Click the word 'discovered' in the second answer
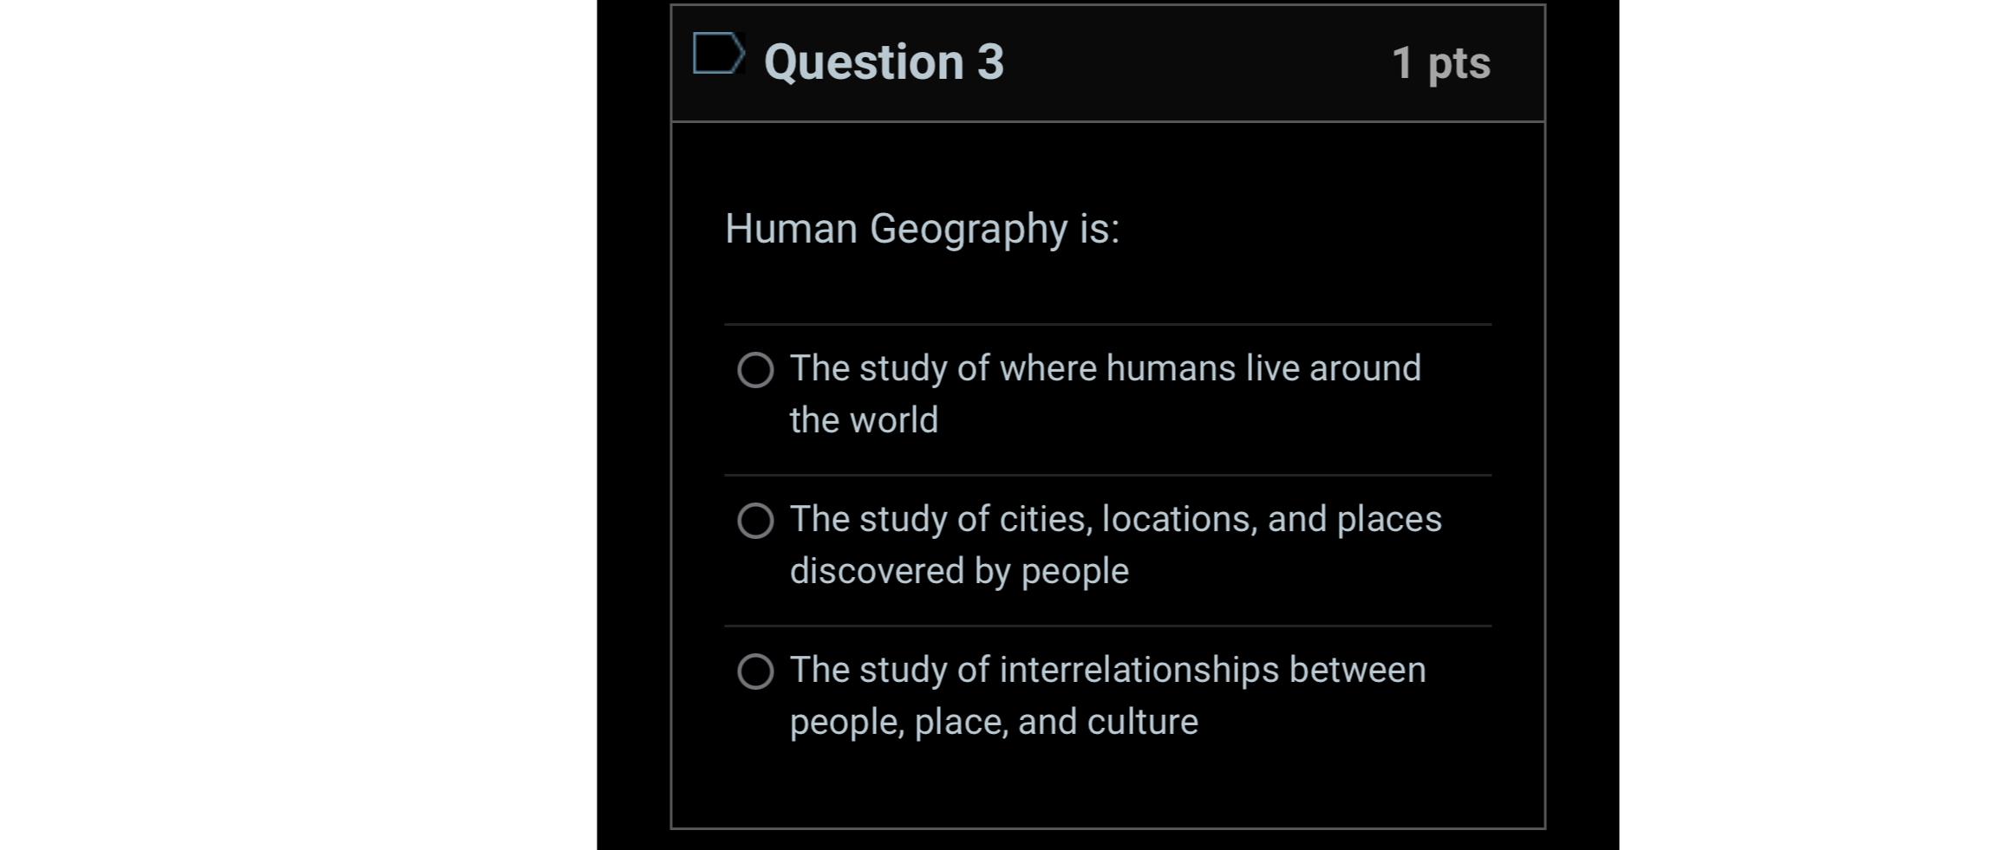The image size is (1991, 850). (877, 571)
